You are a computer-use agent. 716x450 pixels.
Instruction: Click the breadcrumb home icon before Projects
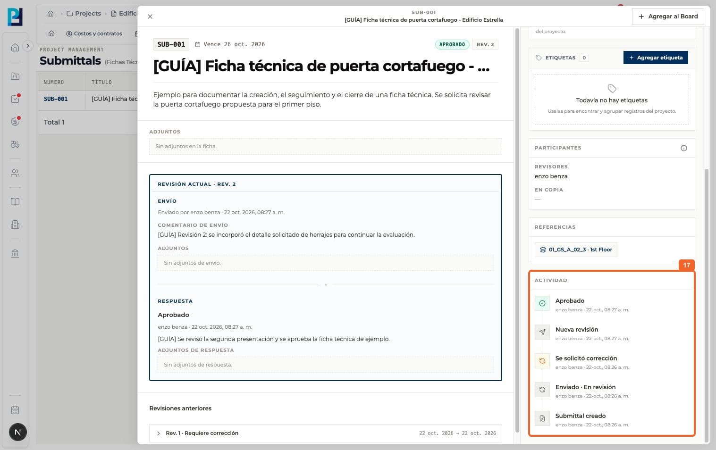pos(51,14)
